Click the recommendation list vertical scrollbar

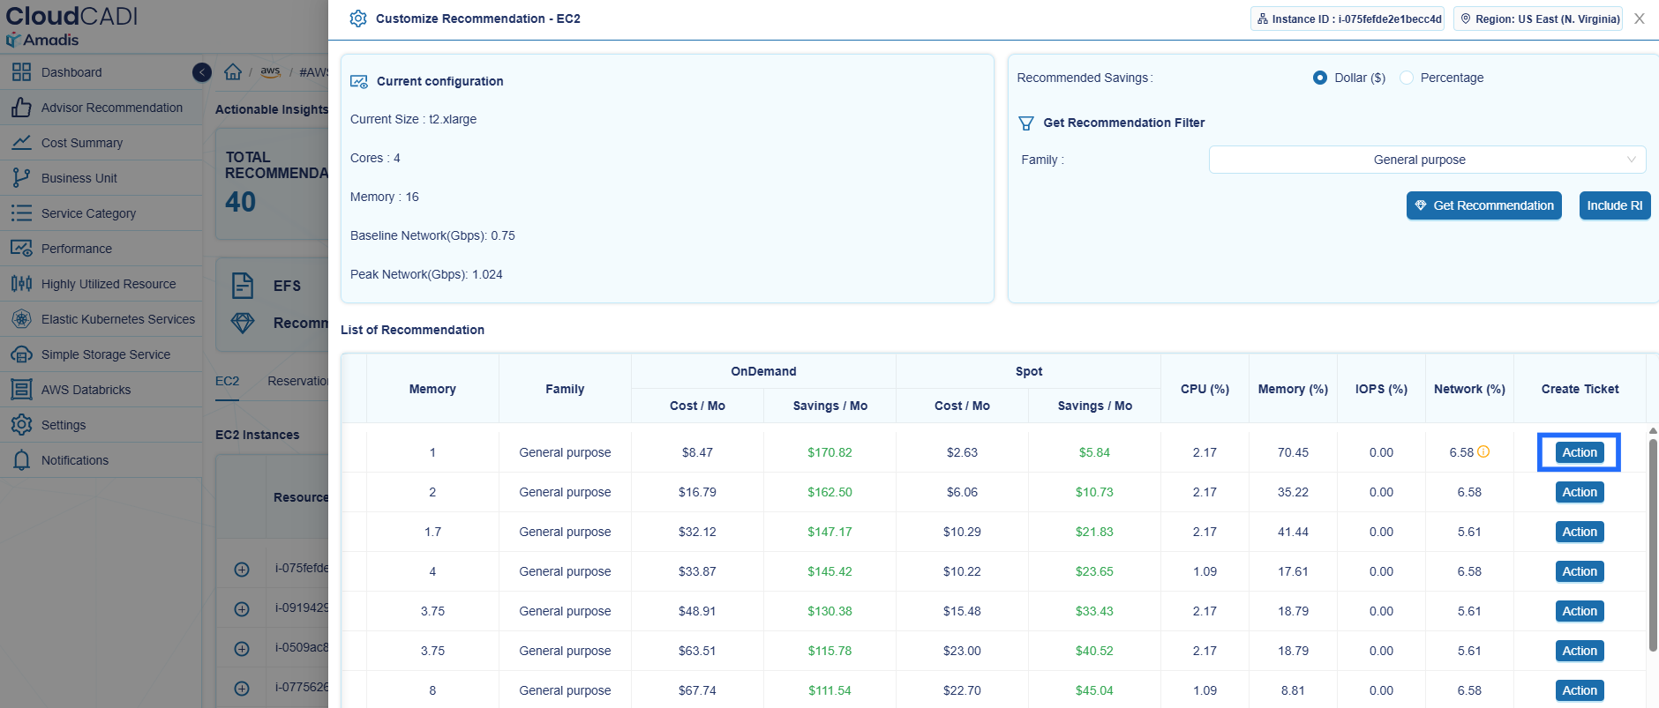(1652, 544)
